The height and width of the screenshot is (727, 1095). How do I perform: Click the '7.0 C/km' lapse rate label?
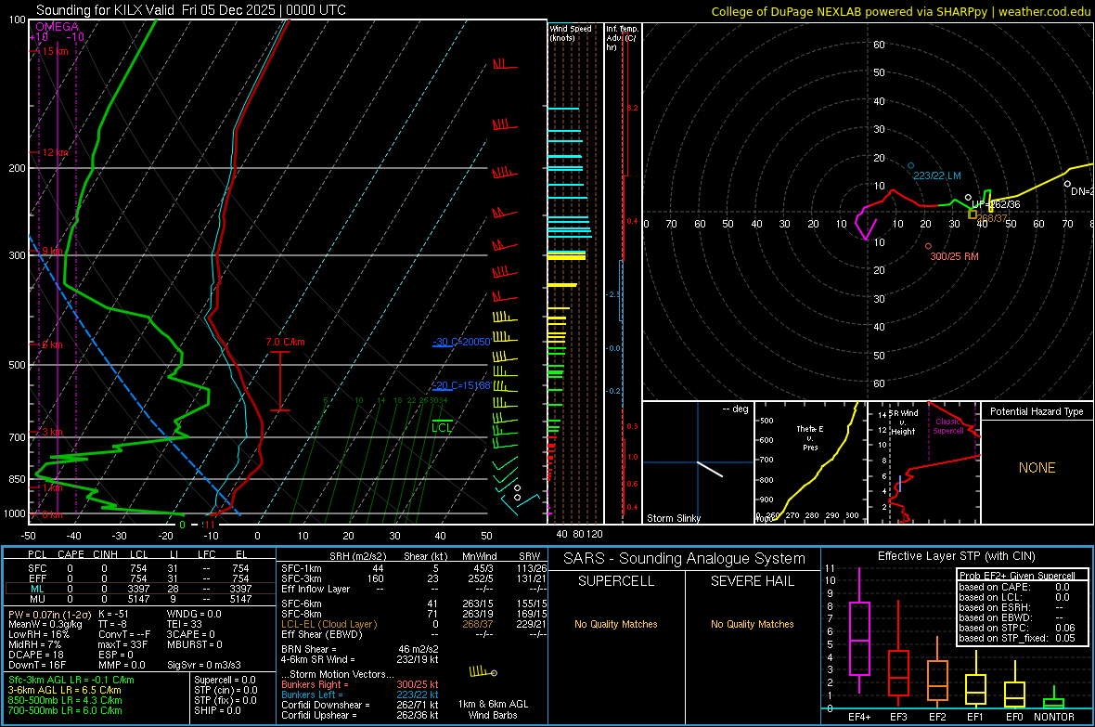point(285,342)
